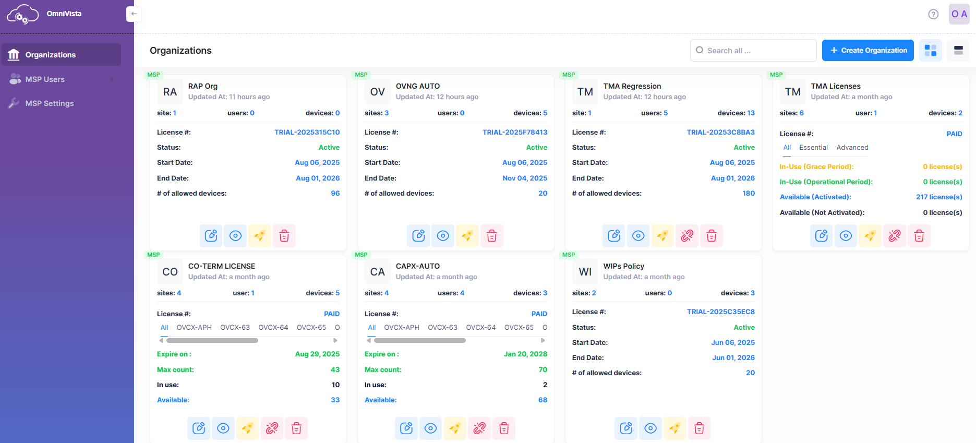Image resolution: width=976 pixels, height=443 pixels.
Task: Select OVCX-63 tab in CAPX-AUTO card
Action: point(442,328)
